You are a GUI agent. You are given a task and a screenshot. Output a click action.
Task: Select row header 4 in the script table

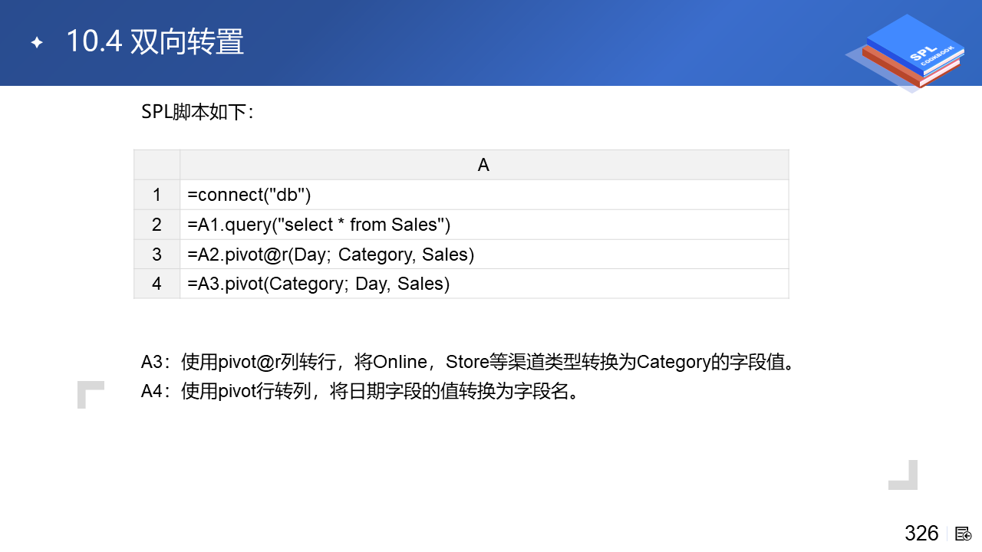(157, 284)
